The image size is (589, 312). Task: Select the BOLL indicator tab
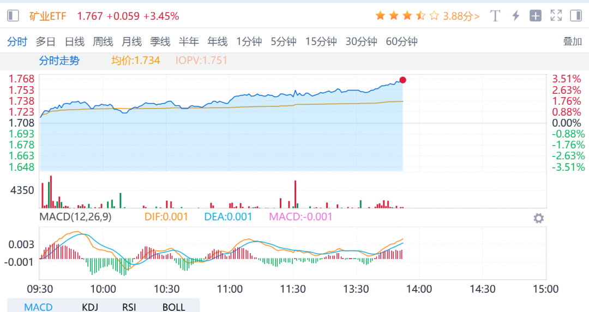[x=174, y=307]
